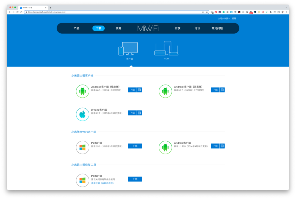Click the MiWiFi logo
Screen dimensions: 296x199
tap(148, 28)
